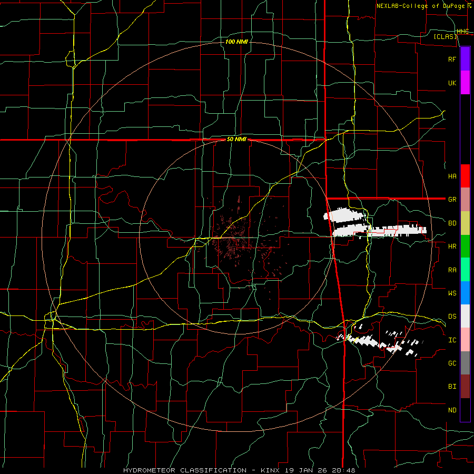Click the ND legend label

(452, 410)
